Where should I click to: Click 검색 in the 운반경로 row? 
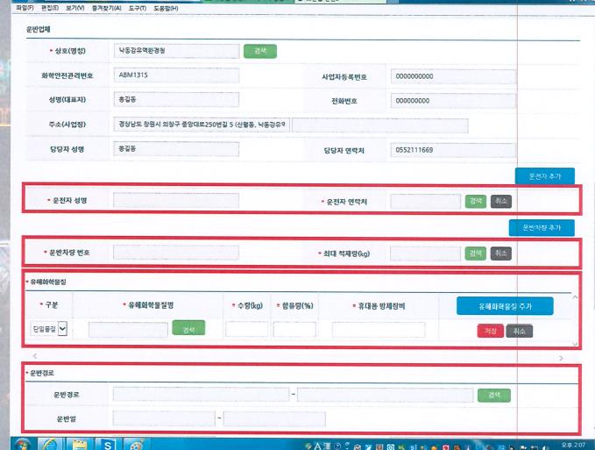click(x=494, y=396)
